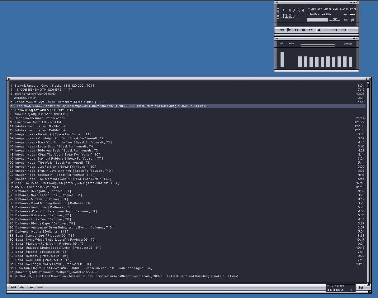This screenshot has height=298, width=378.
Task: Toggle the equalizer off switch
Action: [282, 44]
